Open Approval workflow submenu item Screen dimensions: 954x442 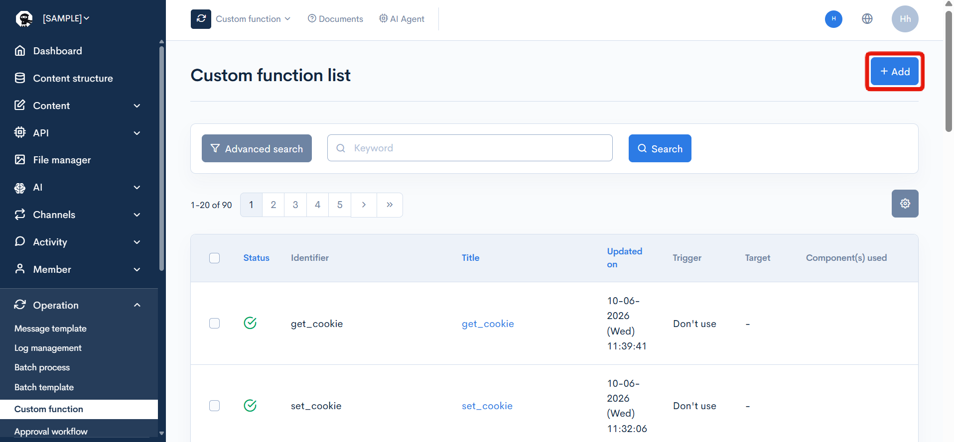pyautogui.click(x=51, y=432)
